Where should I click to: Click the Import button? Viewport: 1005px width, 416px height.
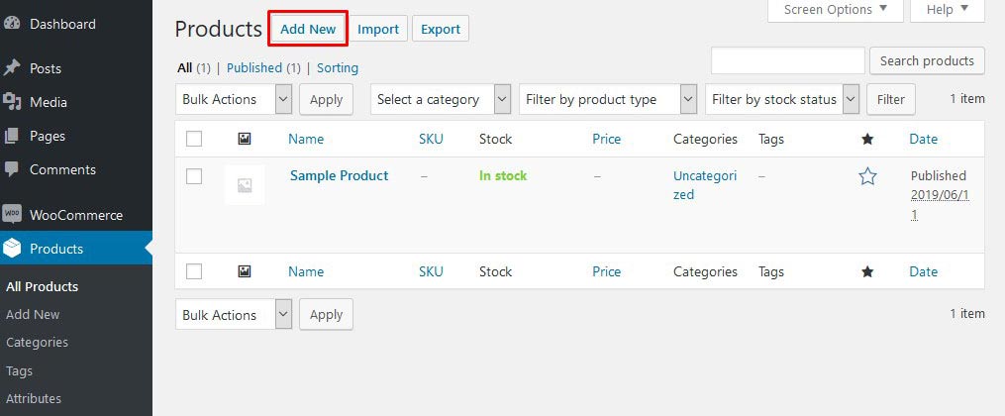[378, 29]
